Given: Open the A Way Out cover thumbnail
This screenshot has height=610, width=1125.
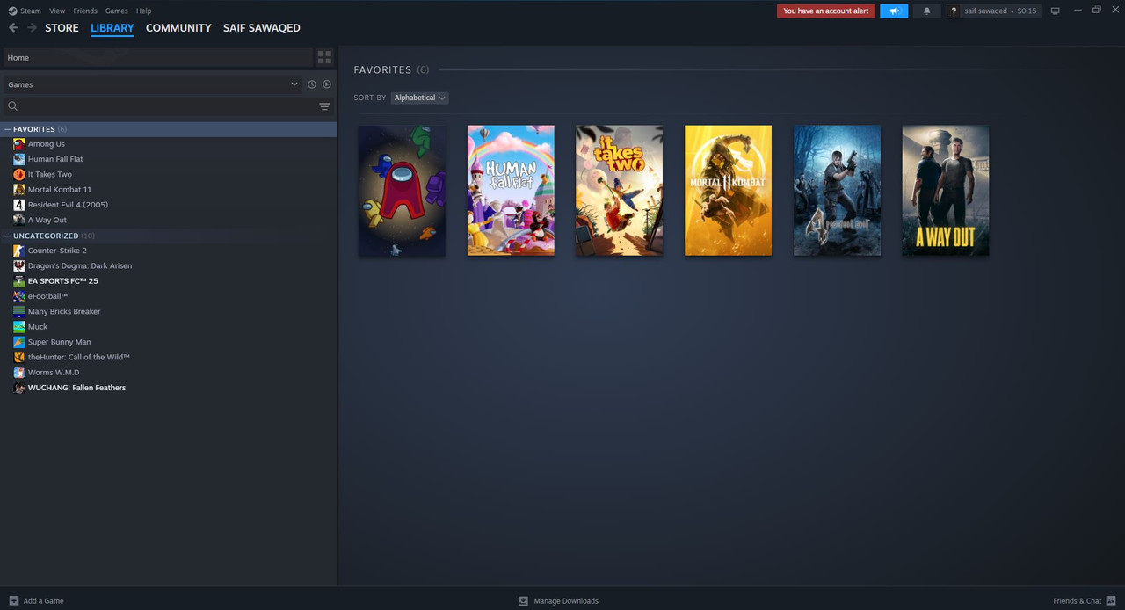Looking at the screenshot, I should pos(946,191).
